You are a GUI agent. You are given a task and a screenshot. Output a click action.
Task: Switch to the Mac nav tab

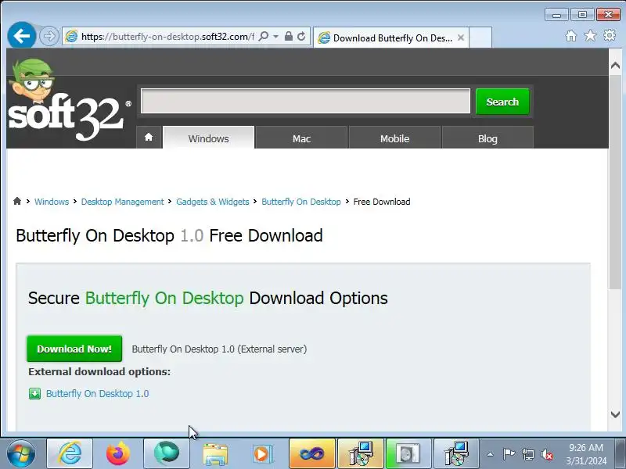(301, 138)
